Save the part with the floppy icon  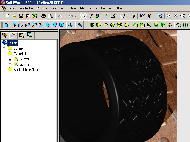(x=21, y=16)
